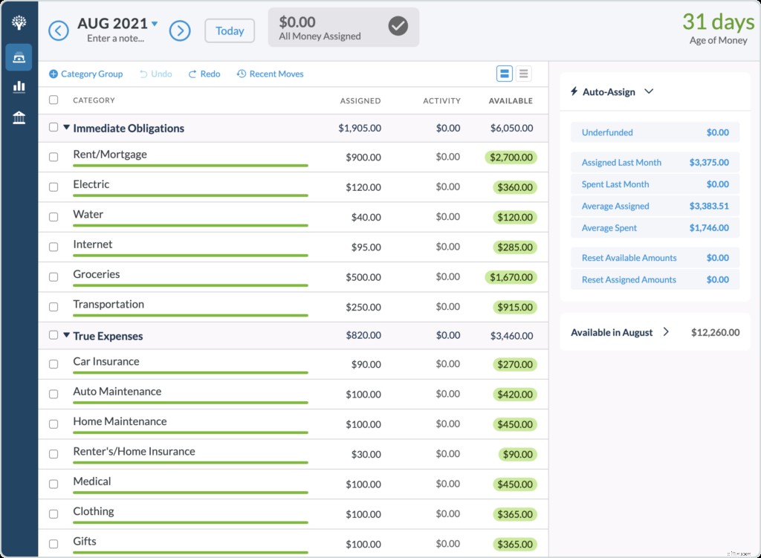Screen dimensions: 761x558
Task: Click the YNAB tree logo
Action: point(19,22)
